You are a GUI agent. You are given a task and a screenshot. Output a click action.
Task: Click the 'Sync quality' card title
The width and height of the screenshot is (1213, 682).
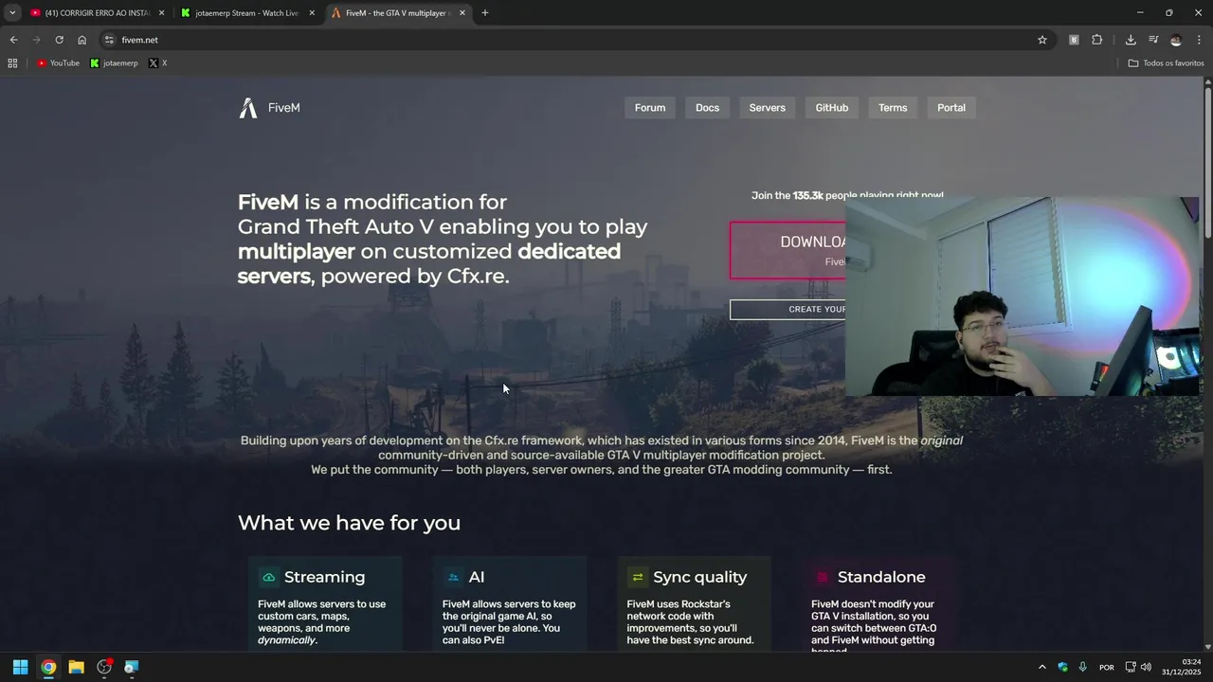coord(699,577)
